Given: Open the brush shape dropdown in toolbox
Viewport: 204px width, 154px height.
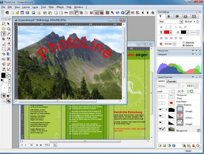Looking at the screenshot, I should (x=9, y=88).
